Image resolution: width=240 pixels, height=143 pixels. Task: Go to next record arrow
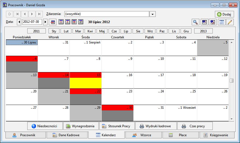click(x=32, y=14)
